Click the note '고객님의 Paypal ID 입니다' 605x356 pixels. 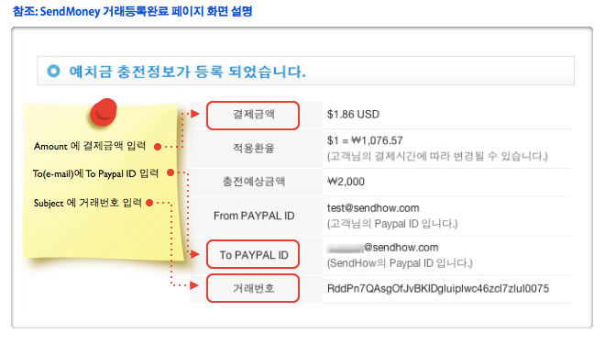click(392, 224)
